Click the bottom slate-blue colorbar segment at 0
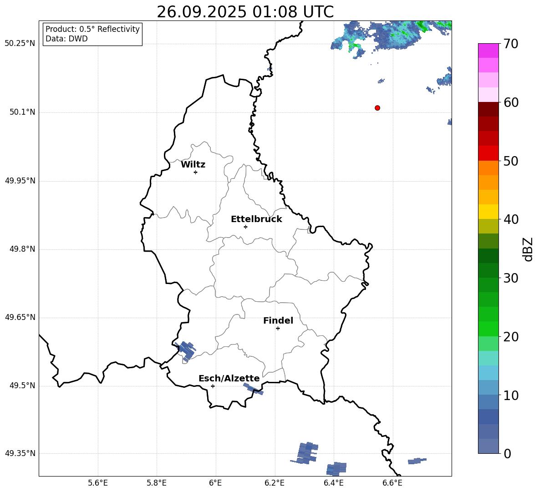Viewport: 539px width, 492px height. 488,446
